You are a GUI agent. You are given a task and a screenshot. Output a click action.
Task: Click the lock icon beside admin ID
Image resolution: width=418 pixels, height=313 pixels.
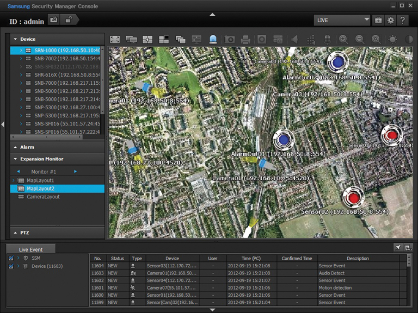coord(69,20)
